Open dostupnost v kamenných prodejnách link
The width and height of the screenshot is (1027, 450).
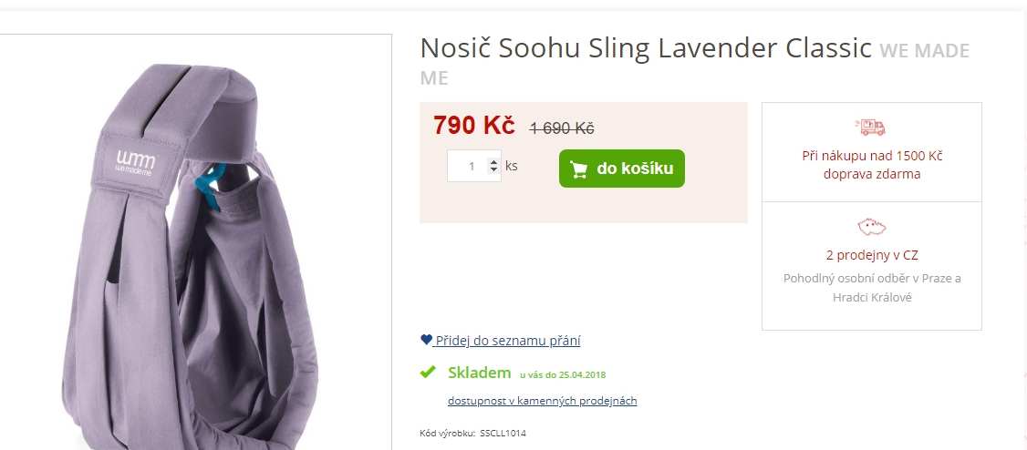543,401
